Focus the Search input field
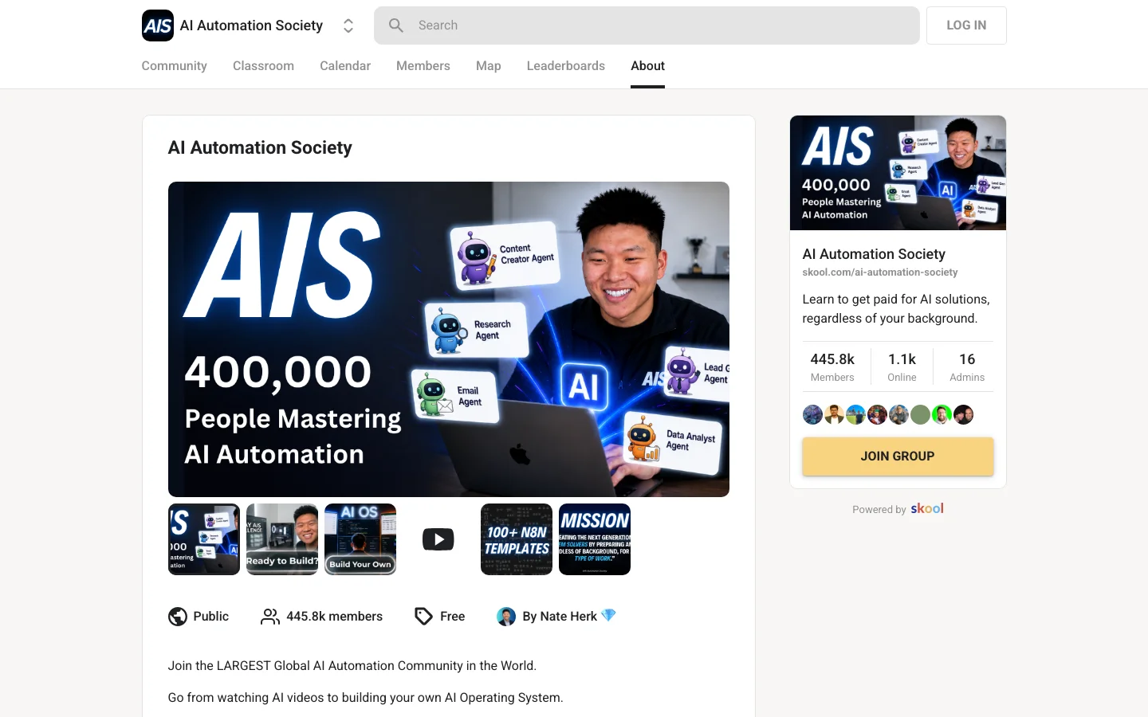1148x717 pixels. pyautogui.click(x=647, y=25)
